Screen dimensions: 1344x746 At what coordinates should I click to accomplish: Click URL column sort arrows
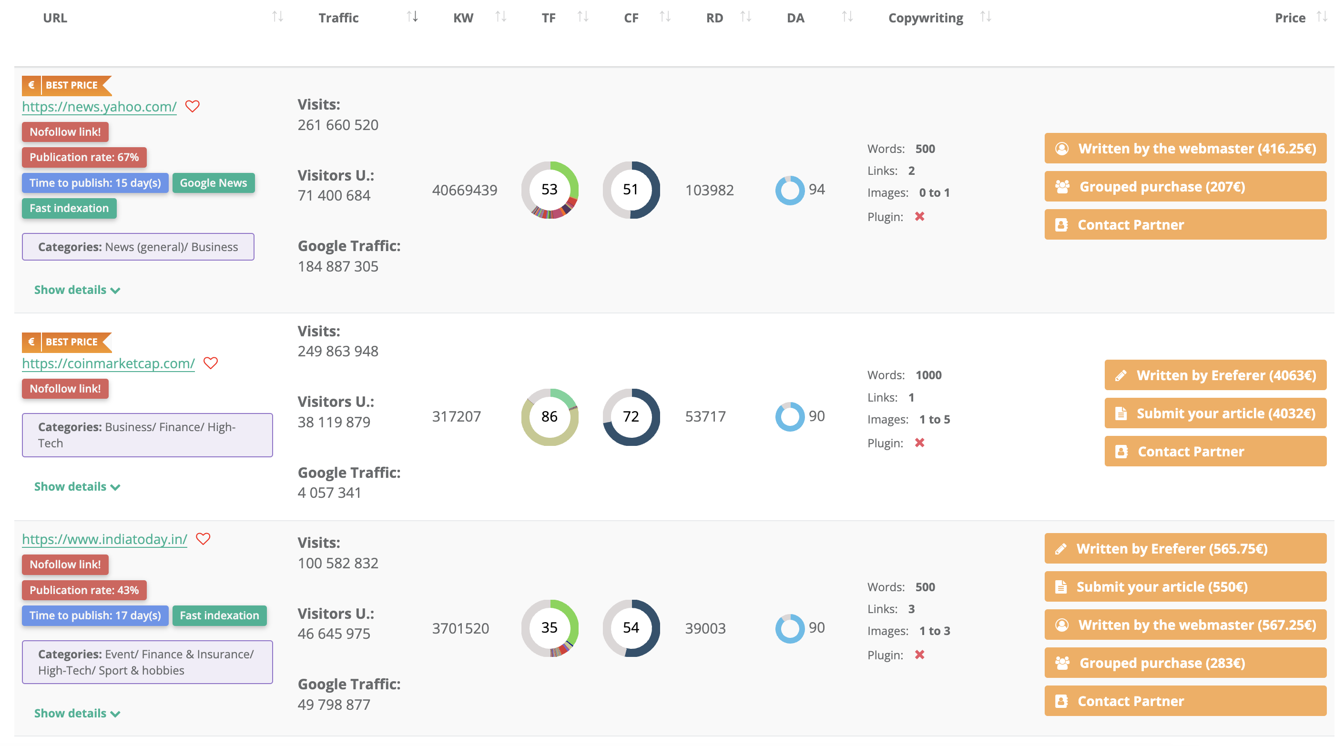(277, 17)
